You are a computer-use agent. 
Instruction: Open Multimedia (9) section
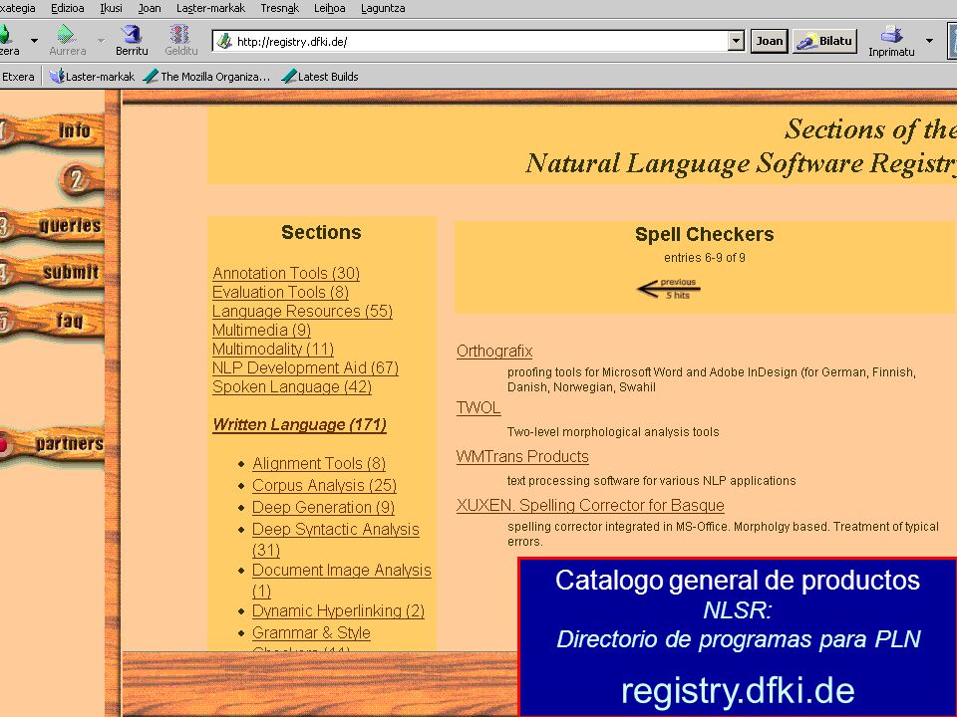[262, 330]
